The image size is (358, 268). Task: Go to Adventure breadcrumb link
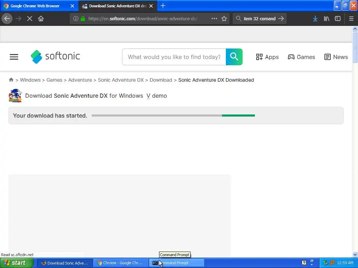[80, 80]
